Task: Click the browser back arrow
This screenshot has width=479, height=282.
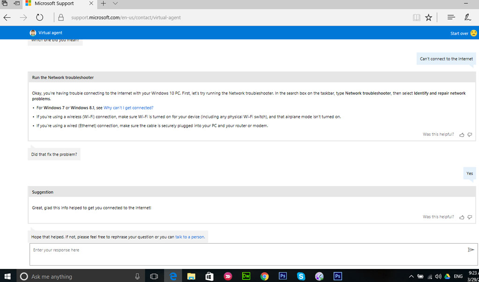Action: coord(7,17)
